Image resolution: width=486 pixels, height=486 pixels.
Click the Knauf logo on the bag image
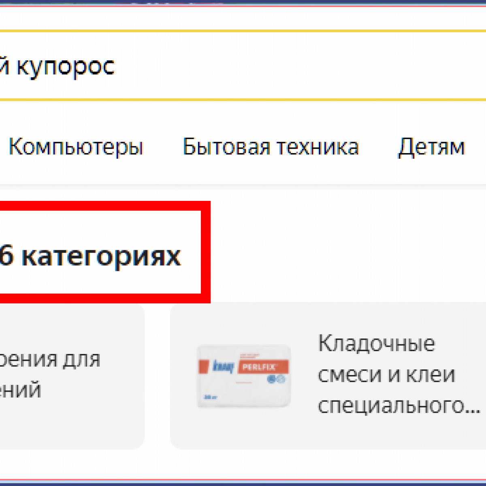pyautogui.click(x=223, y=367)
